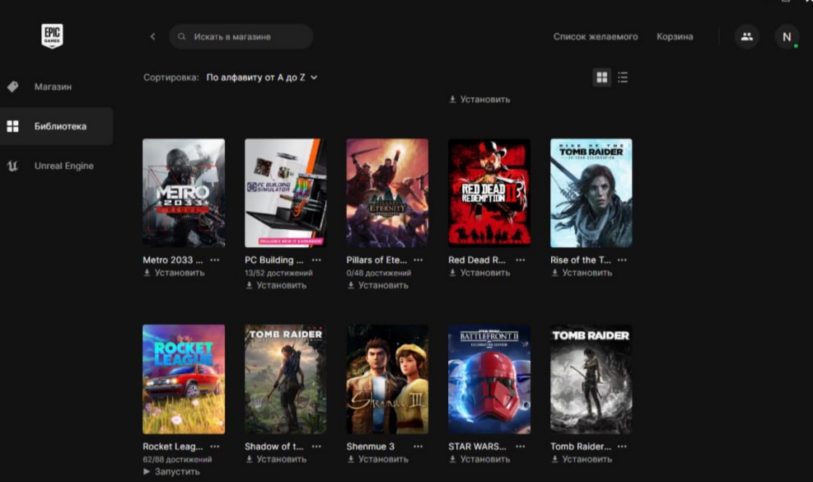Screen dimensions: 813x482
Task: Open more options for STAR WARS
Action: [520, 447]
